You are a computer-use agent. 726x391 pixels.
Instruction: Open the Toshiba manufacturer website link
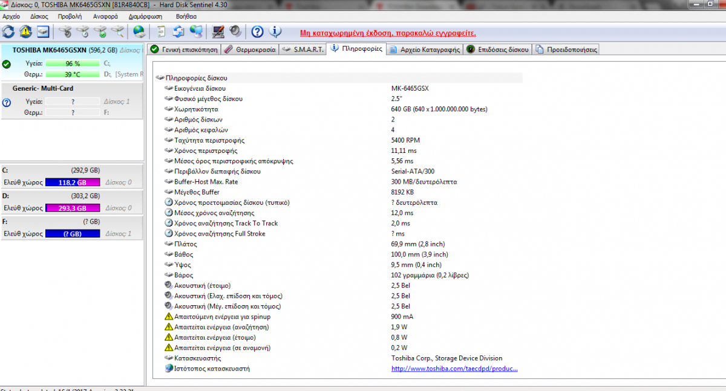pos(454,369)
